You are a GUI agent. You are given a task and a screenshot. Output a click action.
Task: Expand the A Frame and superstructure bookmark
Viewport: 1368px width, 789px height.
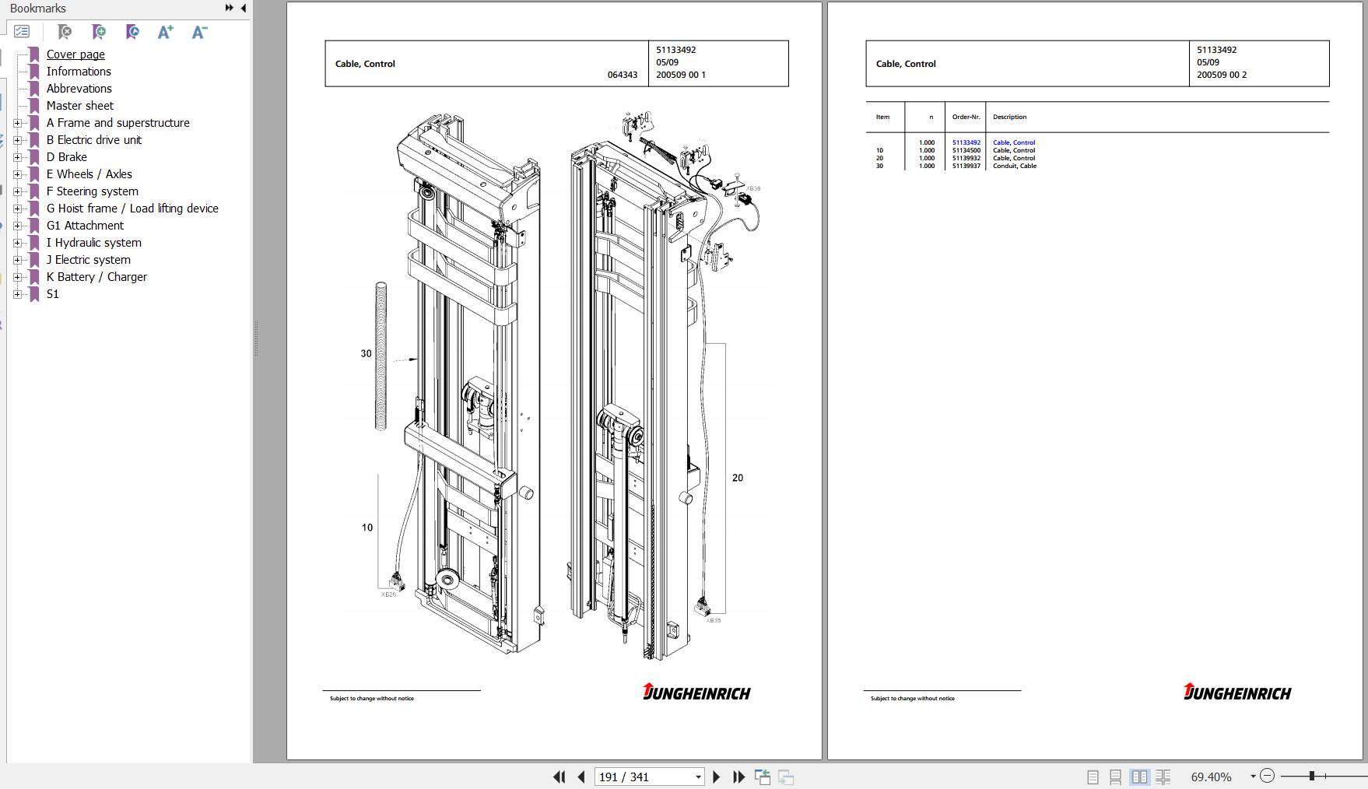tap(18, 123)
